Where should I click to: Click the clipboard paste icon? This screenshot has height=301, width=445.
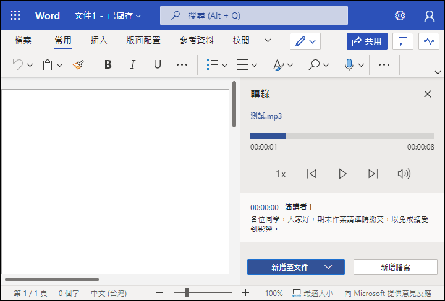48,65
